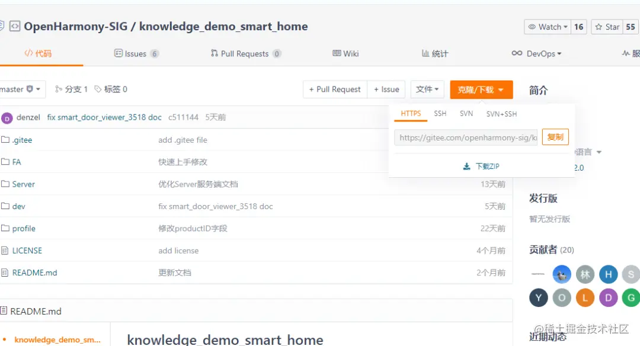Open contributor avatar labeled 林

585,274
